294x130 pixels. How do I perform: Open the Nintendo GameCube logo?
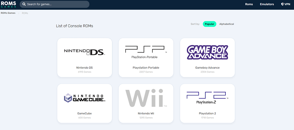pos(85,98)
